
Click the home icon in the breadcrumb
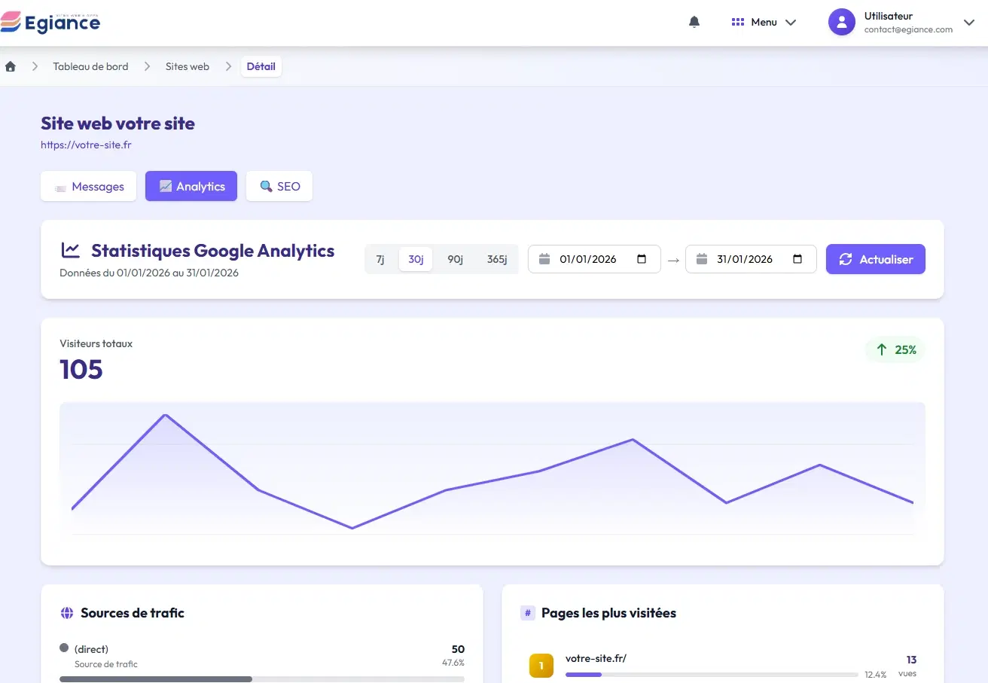tap(11, 66)
